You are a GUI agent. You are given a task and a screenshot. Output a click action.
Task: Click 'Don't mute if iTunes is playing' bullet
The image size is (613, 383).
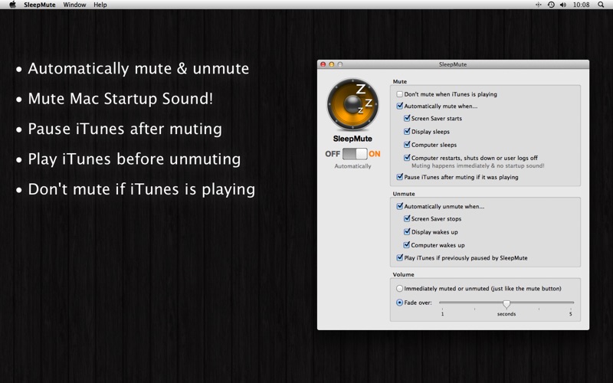click(x=142, y=189)
